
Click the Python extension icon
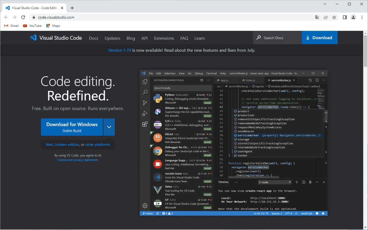[158, 99]
